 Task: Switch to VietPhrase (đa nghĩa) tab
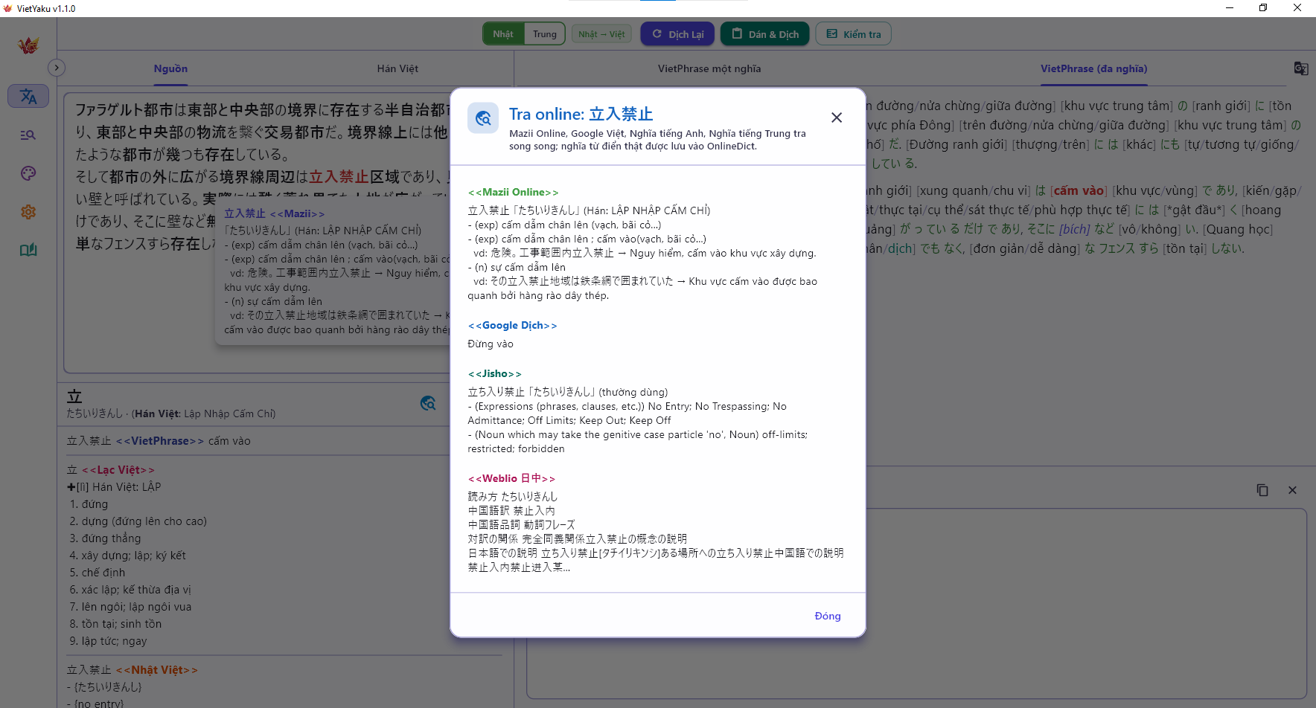coord(1093,68)
